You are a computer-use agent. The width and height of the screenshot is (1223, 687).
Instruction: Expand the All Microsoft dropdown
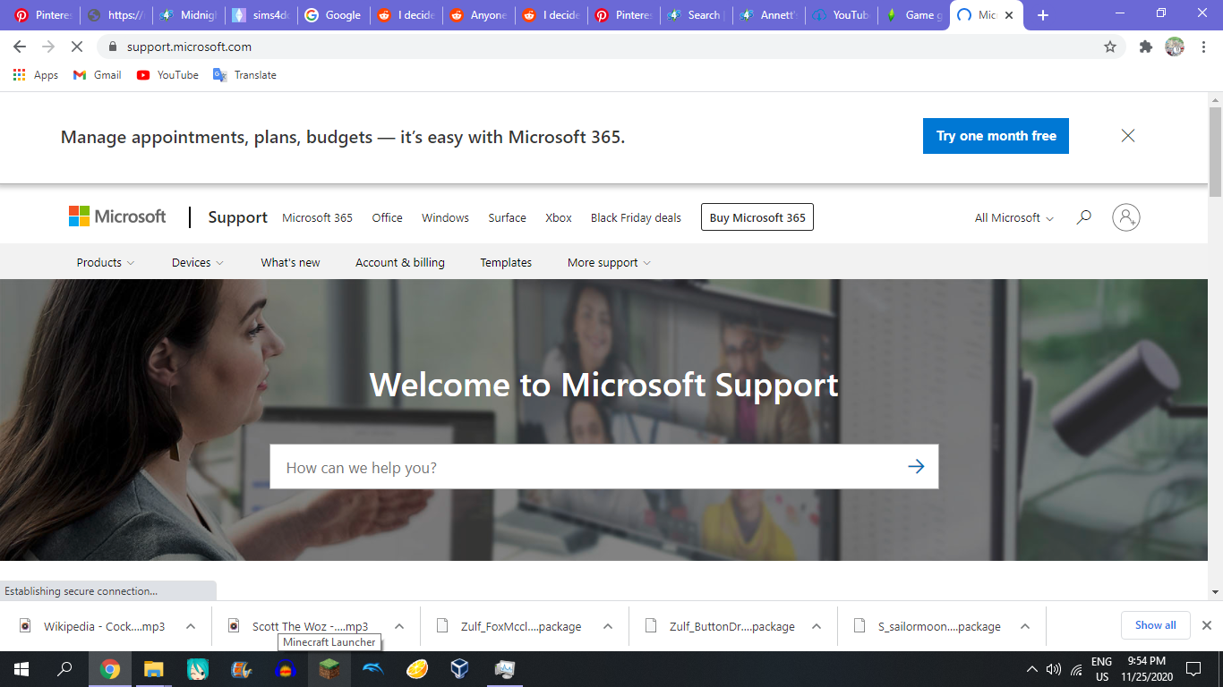1013,217
